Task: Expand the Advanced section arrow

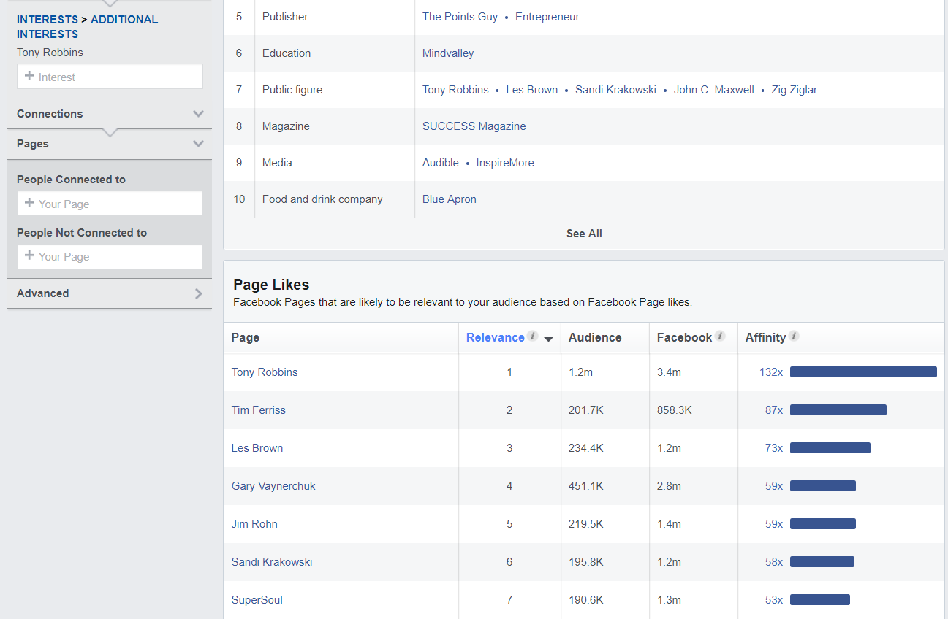Action: click(198, 293)
